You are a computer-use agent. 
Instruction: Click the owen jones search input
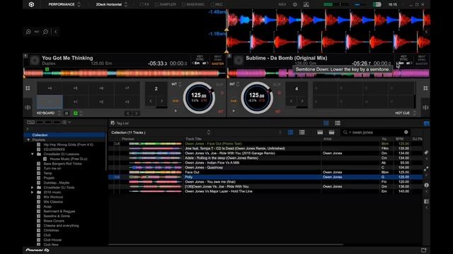(374, 132)
